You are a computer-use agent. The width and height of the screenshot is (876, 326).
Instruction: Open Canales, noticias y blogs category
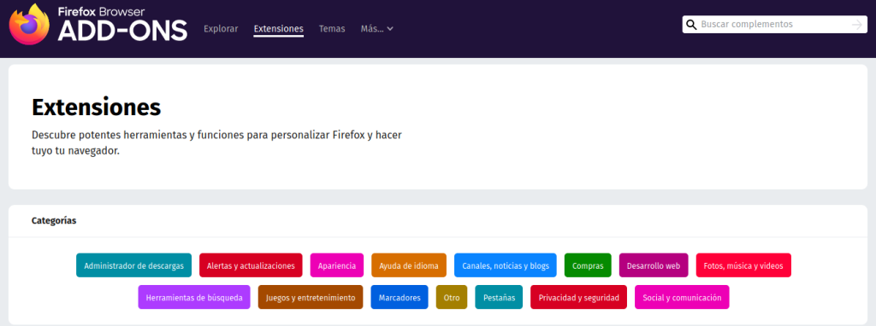coord(506,265)
